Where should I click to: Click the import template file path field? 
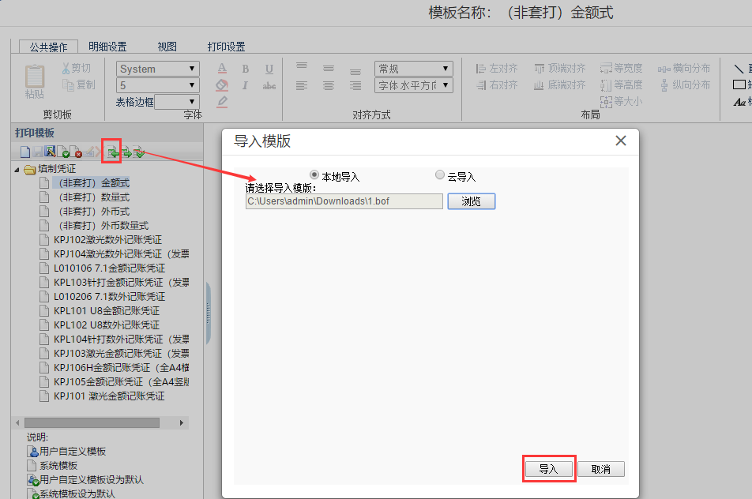pos(344,201)
